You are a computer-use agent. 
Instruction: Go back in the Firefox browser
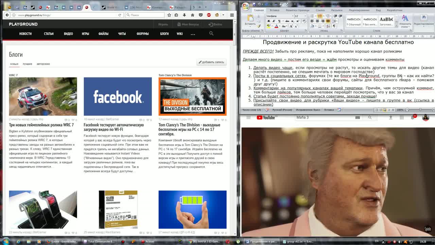(x=7, y=15)
